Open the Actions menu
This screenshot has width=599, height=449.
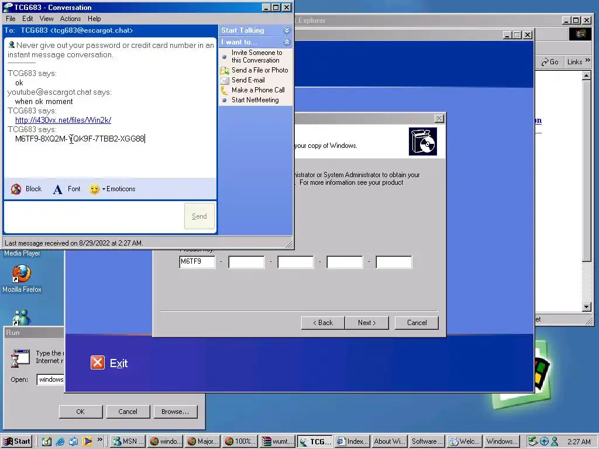click(70, 19)
